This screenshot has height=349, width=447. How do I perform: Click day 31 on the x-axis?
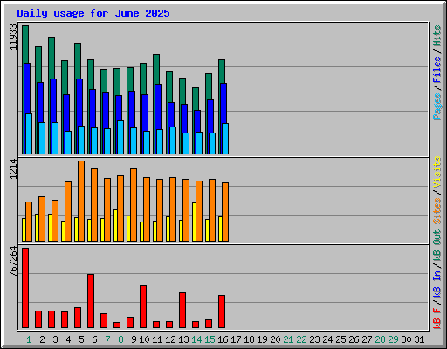[x=419, y=339]
